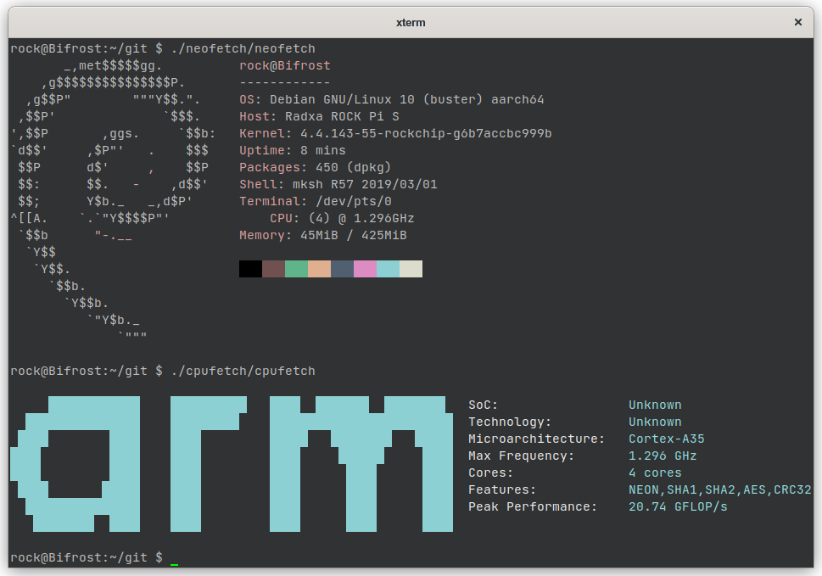Click the Features label
This screenshot has height=576, width=822.
(x=501, y=490)
